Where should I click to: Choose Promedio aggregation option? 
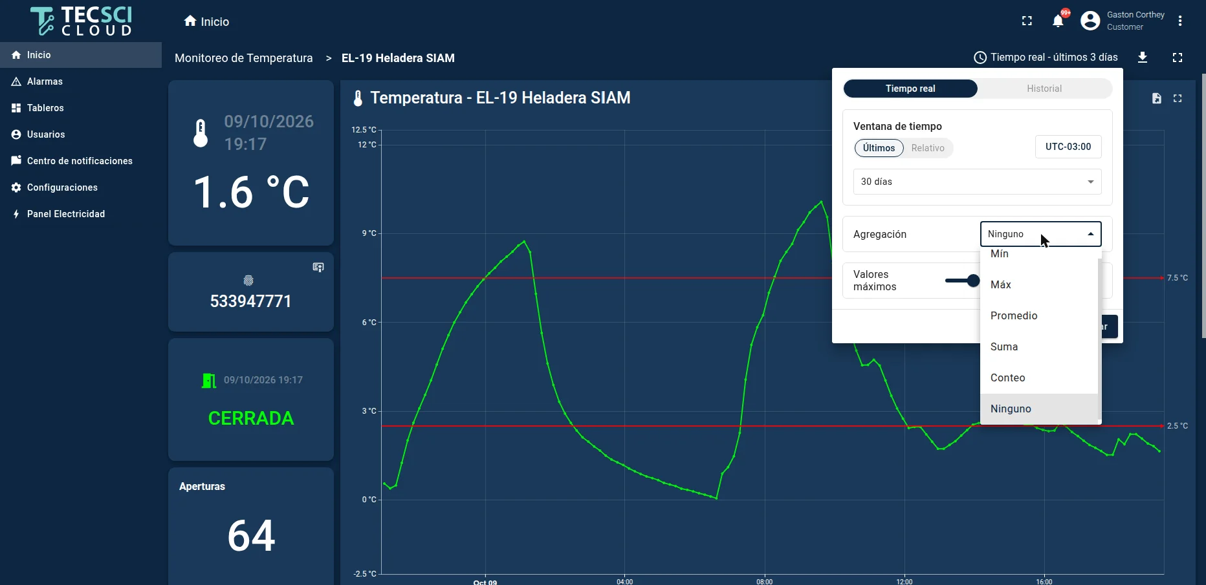[x=1039, y=316]
